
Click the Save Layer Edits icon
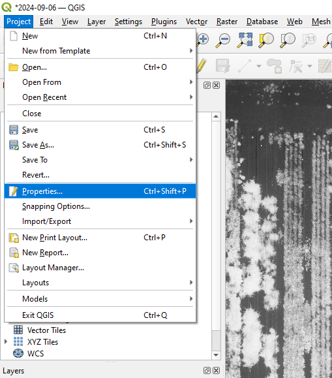[222, 65]
